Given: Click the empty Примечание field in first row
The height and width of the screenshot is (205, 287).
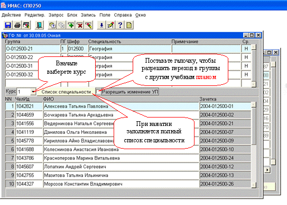Looking at the screenshot, I should 206,48.
